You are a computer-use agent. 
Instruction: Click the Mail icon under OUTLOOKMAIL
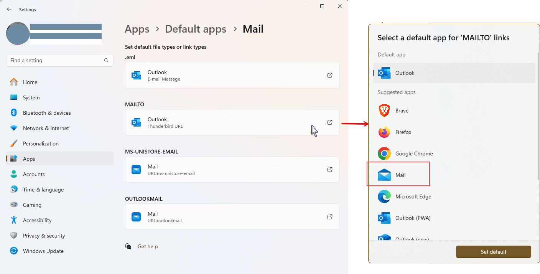[x=136, y=217]
